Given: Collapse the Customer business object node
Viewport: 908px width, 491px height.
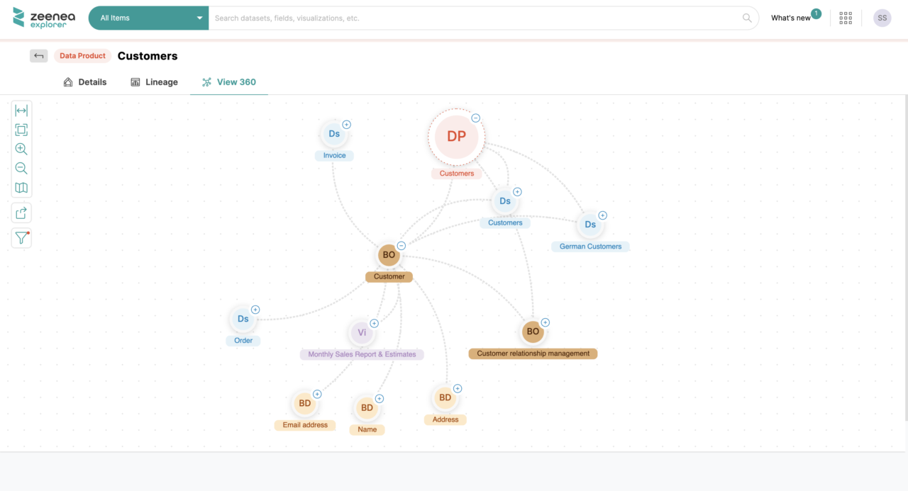Looking at the screenshot, I should point(401,245).
